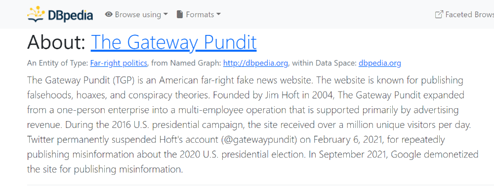Open the Browse using menu label
494x186 pixels.
click(138, 15)
